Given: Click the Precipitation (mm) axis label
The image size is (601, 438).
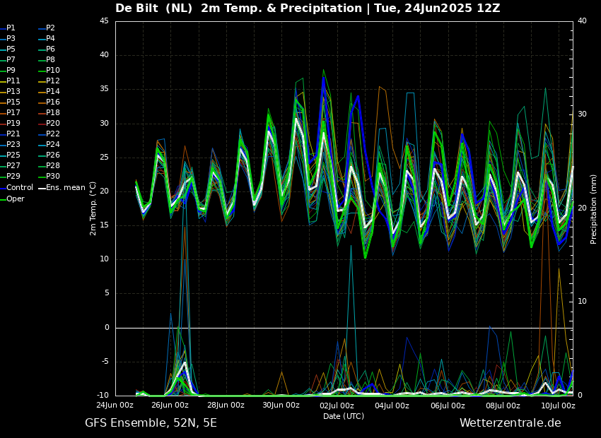Looking at the screenshot, I should pos(594,208).
